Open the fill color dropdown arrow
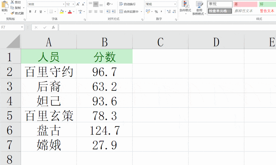This screenshot has width=276, height=165. point(65,11)
